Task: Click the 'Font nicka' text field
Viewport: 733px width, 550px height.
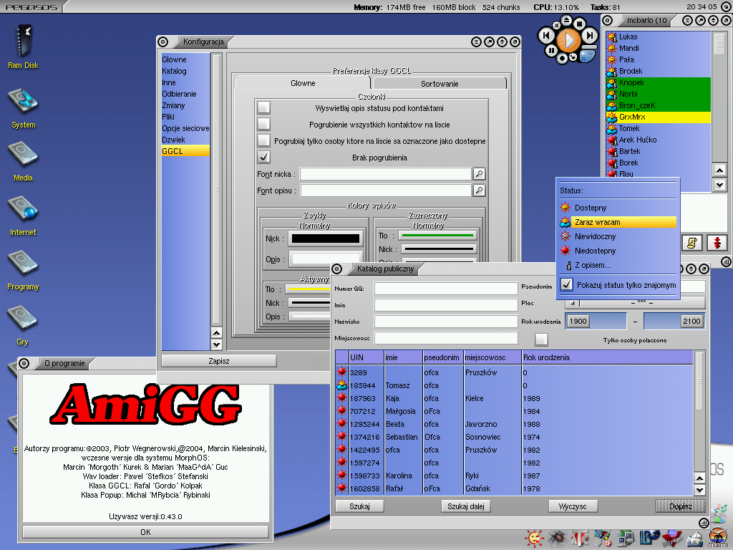Action: click(x=386, y=174)
